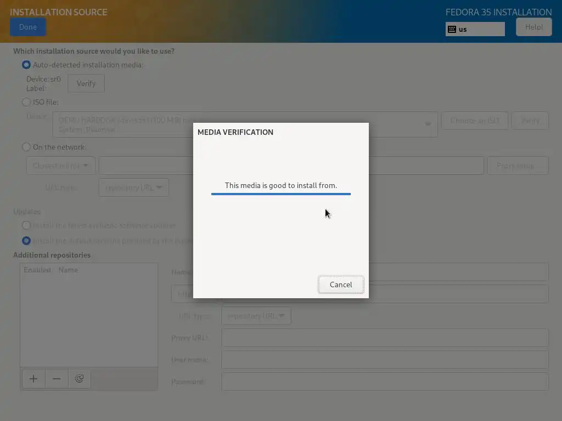This screenshot has width=562, height=421.
Task: Click the User name input field
Action: [385, 360]
